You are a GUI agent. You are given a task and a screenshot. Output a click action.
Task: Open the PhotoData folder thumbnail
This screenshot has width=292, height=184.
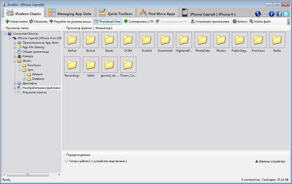[x=203, y=42]
